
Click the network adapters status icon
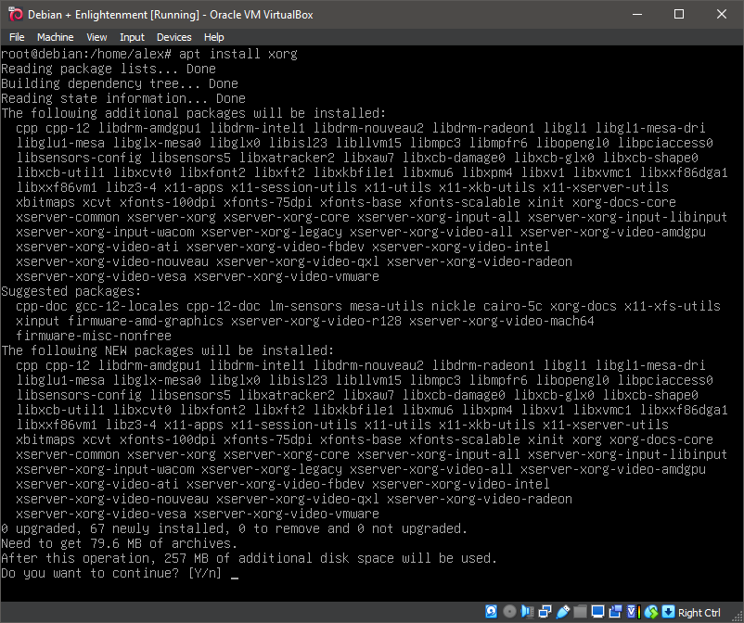(544, 612)
